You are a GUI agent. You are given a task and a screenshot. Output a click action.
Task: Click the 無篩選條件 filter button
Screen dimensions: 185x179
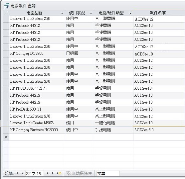[79, 173]
